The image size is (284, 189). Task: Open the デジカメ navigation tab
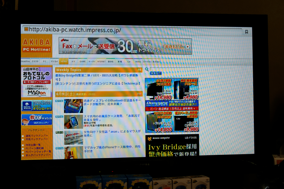(x=54, y=61)
